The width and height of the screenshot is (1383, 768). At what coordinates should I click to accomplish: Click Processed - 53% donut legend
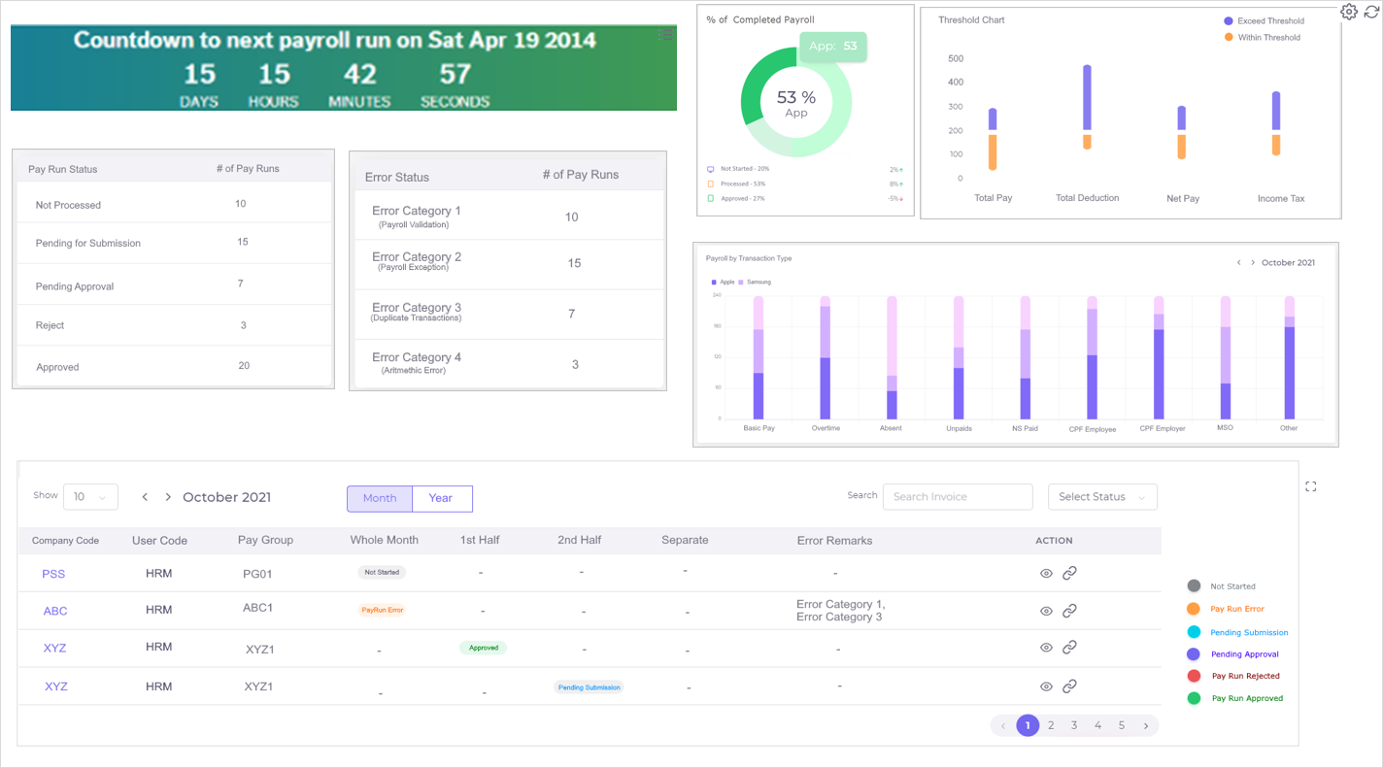pyautogui.click(x=737, y=184)
